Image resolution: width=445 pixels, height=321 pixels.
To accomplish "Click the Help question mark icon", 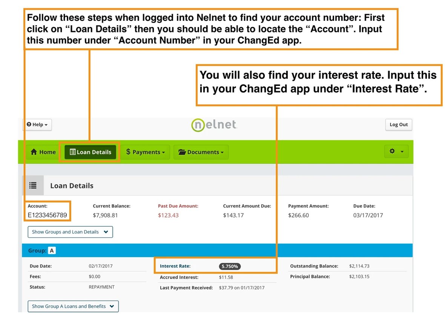I will [29, 125].
